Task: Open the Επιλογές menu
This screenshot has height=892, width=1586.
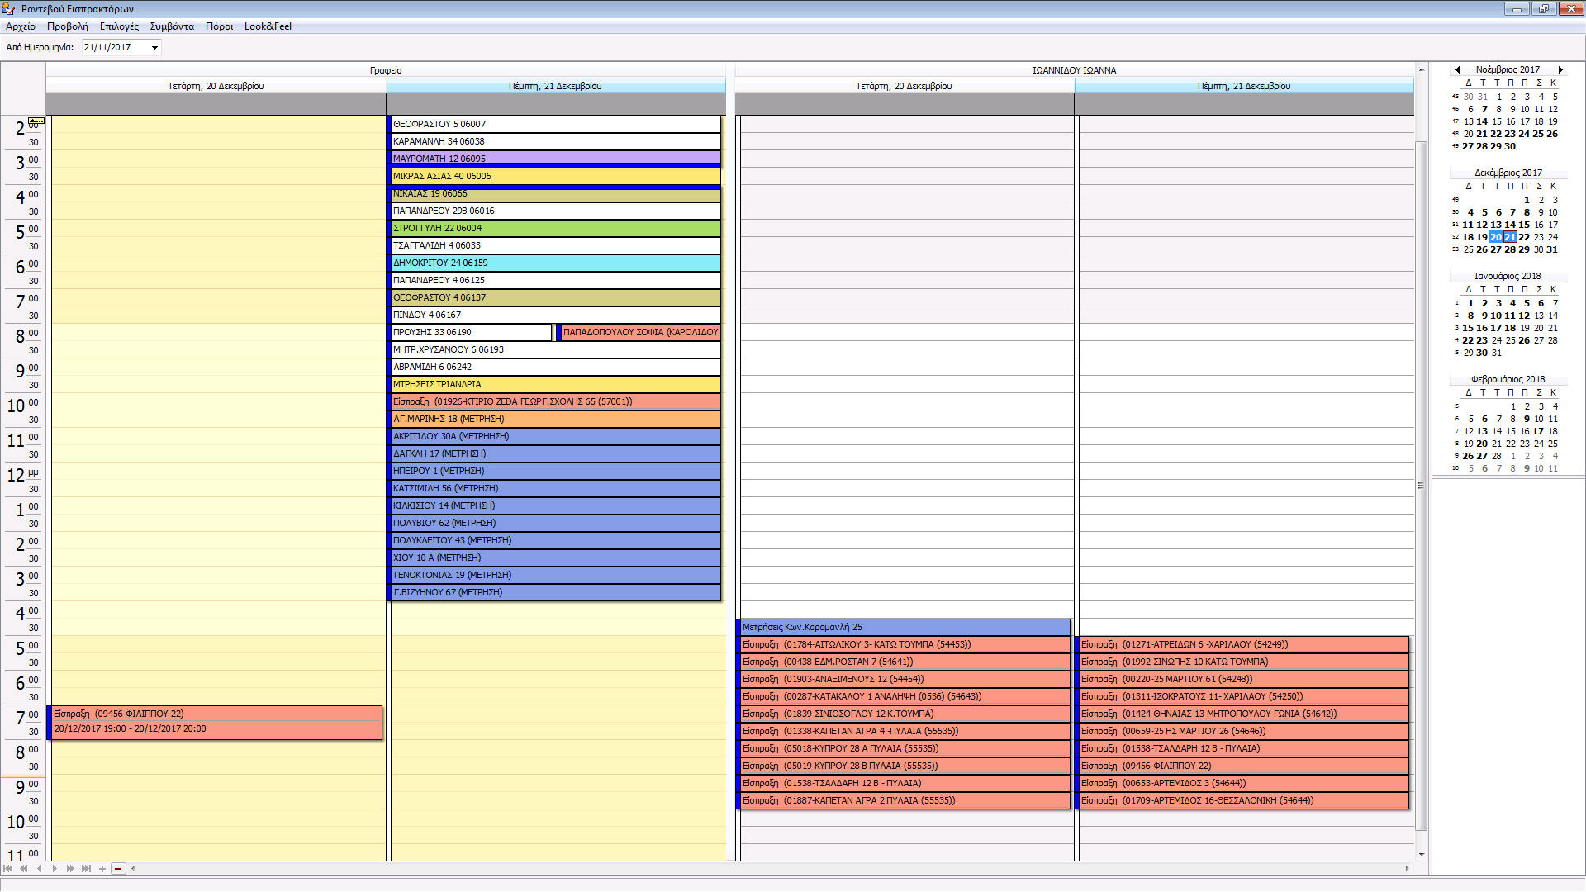Action: click(x=119, y=26)
